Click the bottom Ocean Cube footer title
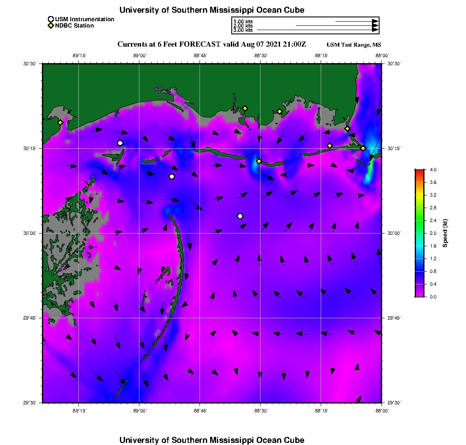Screen dimensions: 466x445 pyautogui.click(x=212, y=440)
